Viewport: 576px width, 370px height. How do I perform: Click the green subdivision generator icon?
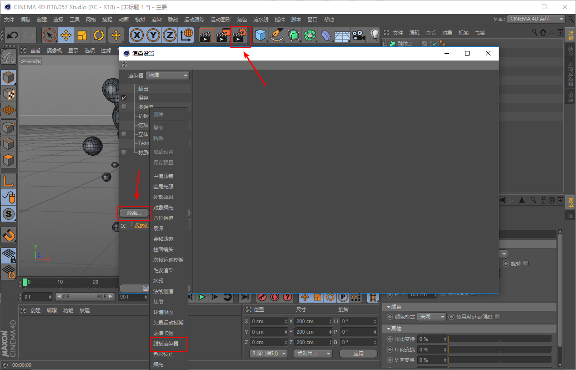coord(293,35)
